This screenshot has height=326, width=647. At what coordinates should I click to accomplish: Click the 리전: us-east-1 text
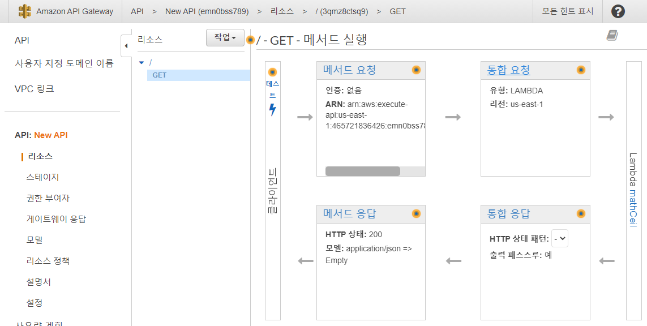pyautogui.click(x=516, y=104)
